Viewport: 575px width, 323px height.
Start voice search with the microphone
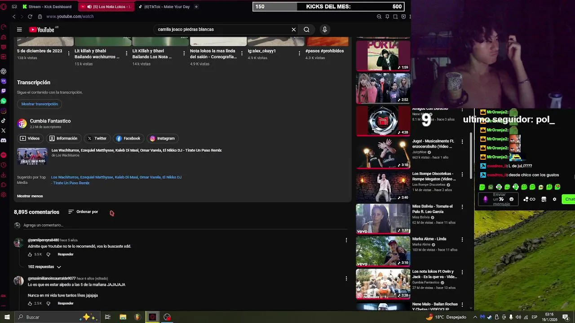(325, 30)
